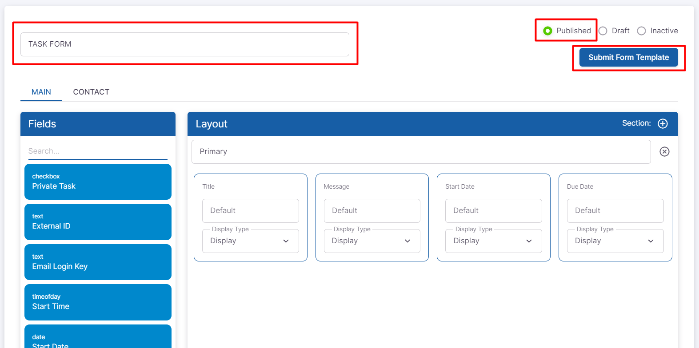Expand Due Date Display Type dropdown
The height and width of the screenshot is (348, 699).
[615, 241]
